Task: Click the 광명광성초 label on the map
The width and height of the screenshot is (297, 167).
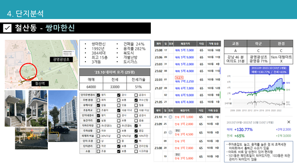Action: point(61,59)
